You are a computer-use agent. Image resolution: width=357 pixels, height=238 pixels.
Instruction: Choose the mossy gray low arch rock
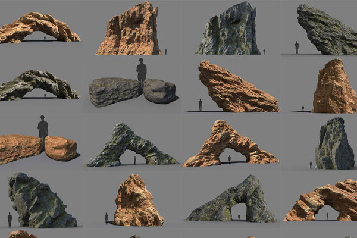point(39,85)
